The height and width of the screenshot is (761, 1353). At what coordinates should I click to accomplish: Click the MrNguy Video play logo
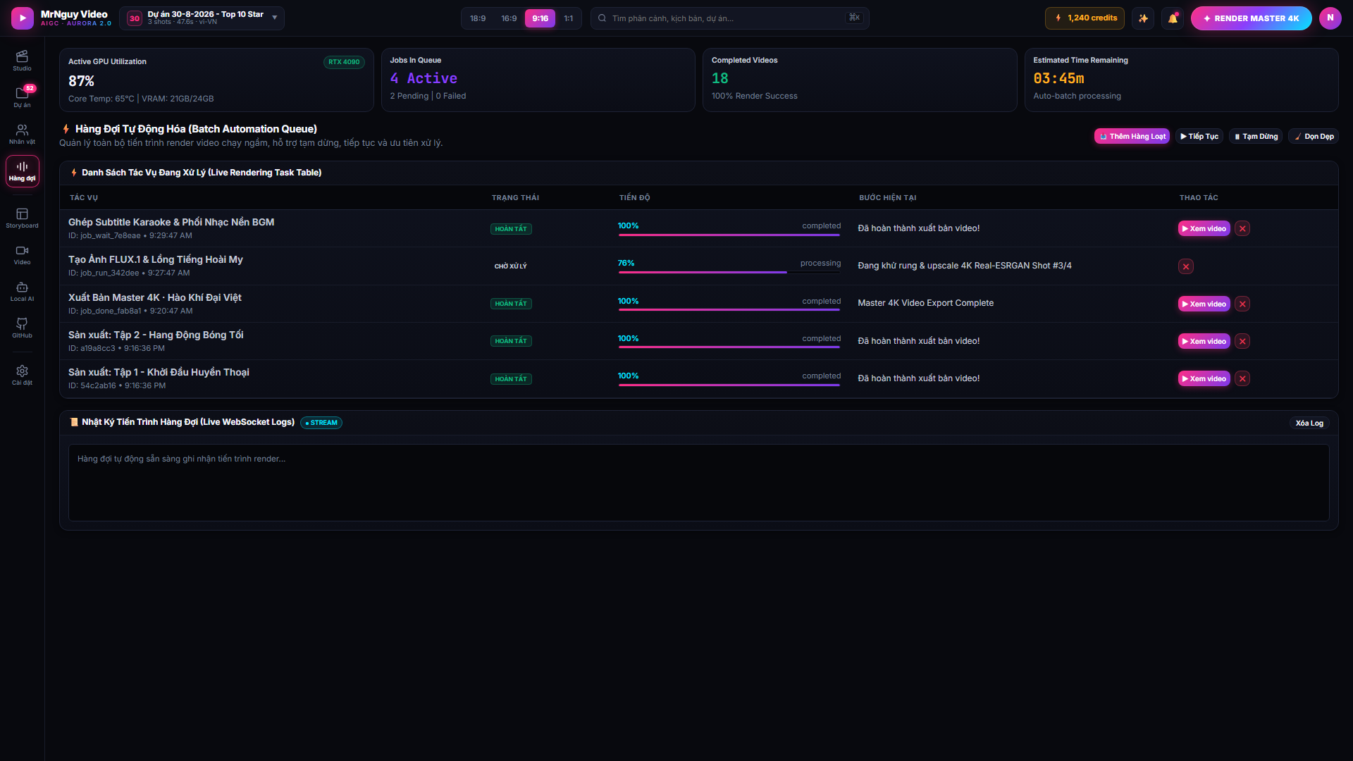(x=23, y=18)
